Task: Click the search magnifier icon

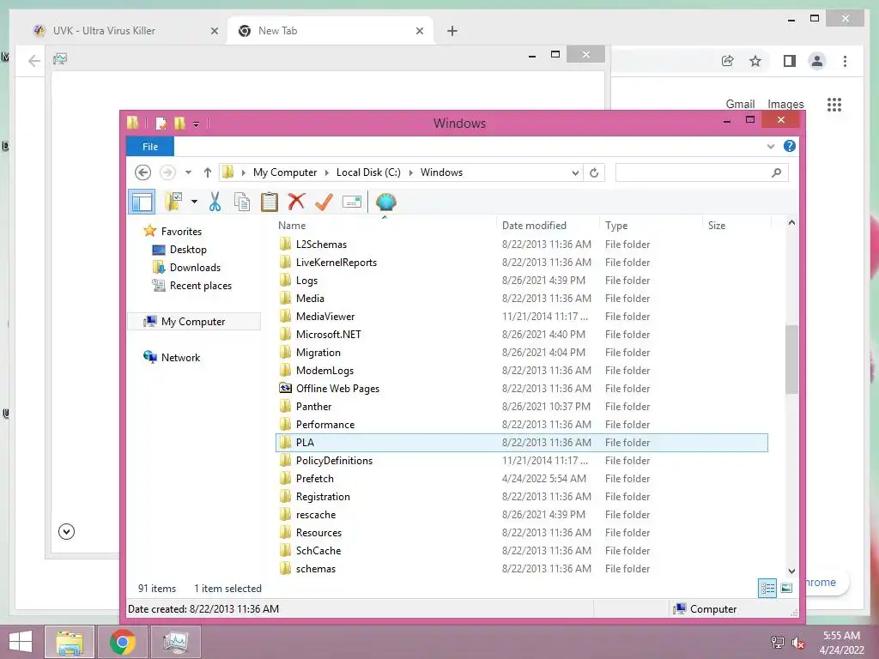Action: (776, 172)
